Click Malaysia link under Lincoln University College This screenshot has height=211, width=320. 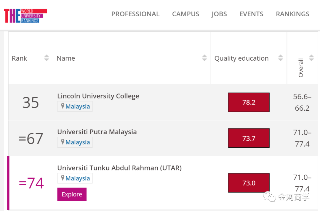click(x=78, y=107)
